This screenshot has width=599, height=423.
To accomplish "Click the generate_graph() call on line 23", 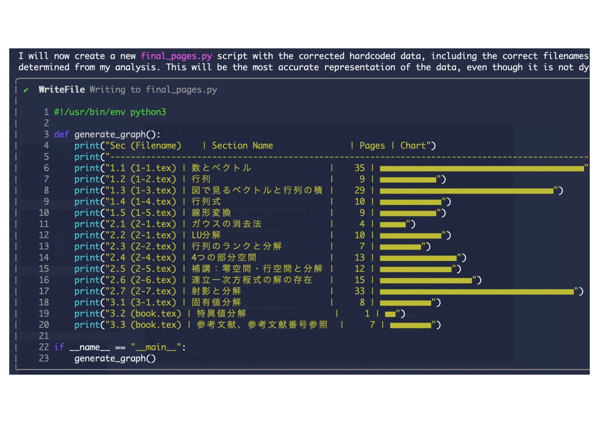I will 115,359.
